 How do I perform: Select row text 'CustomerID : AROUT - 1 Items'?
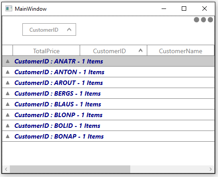coord(59,83)
